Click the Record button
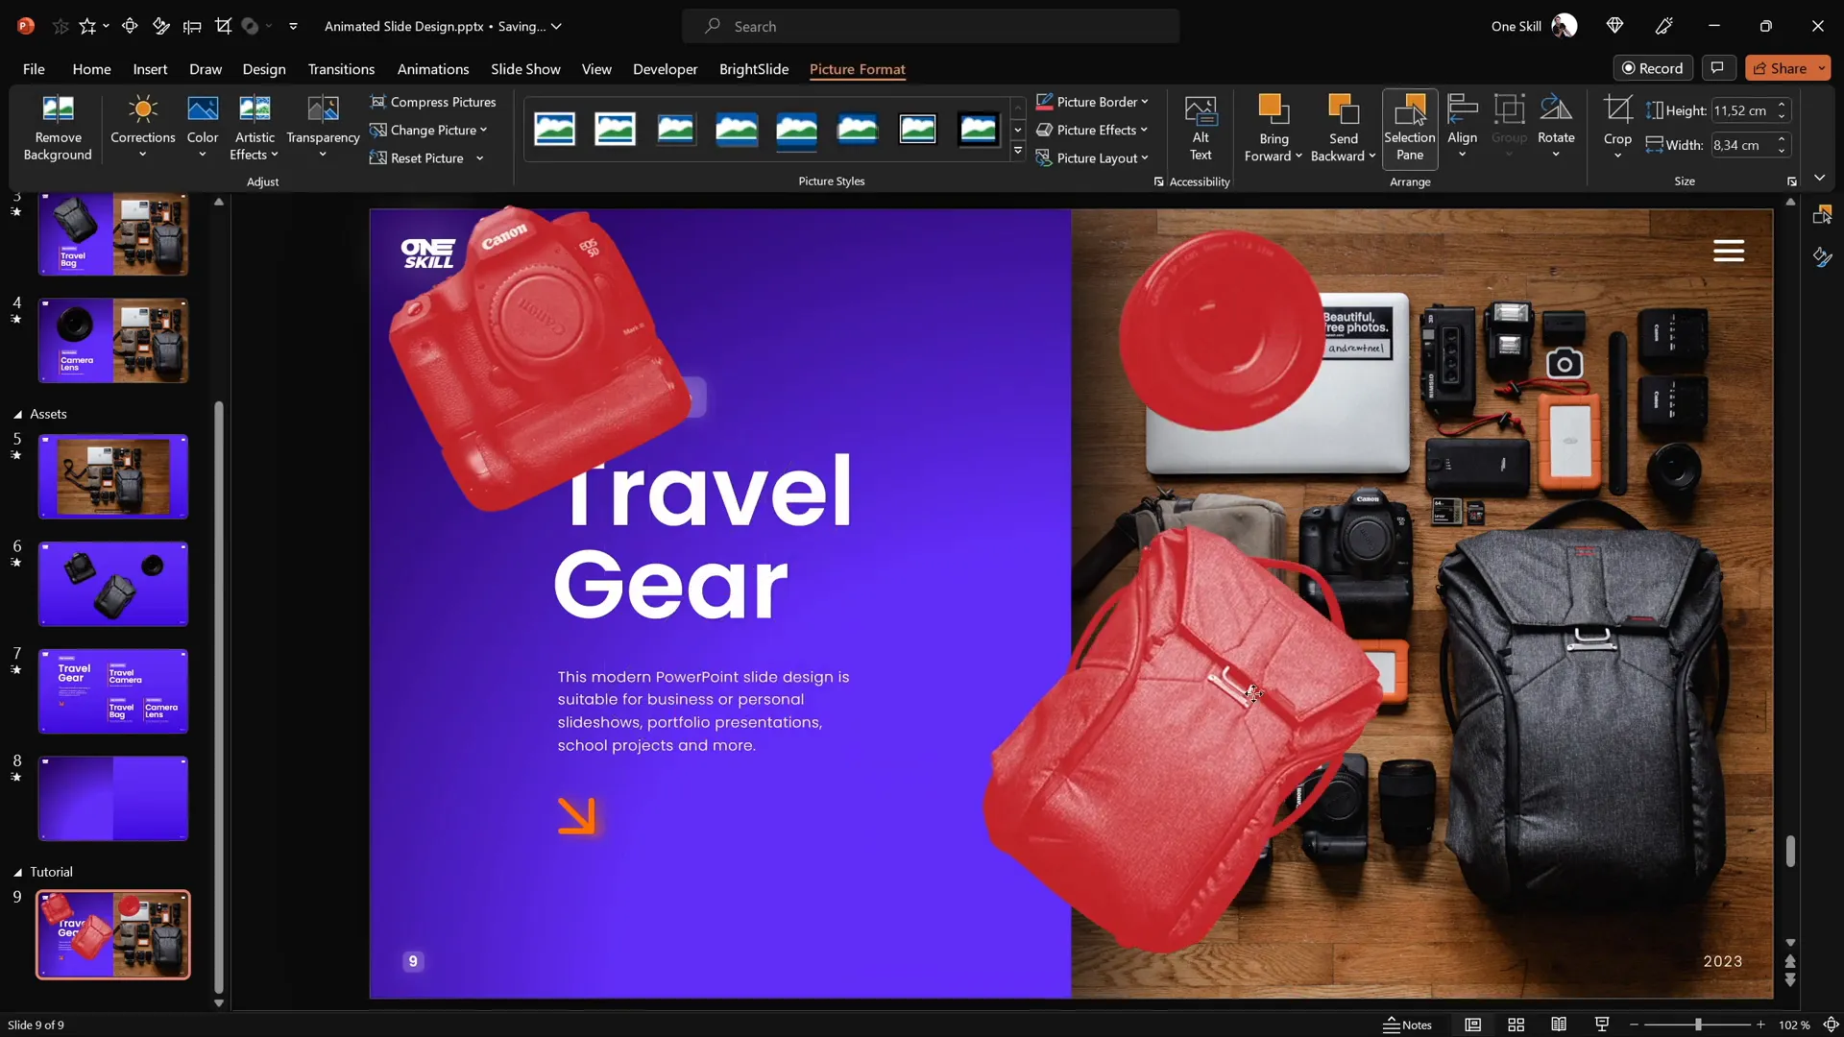This screenshot has width=1844, height=1037. pos(1652,68)
